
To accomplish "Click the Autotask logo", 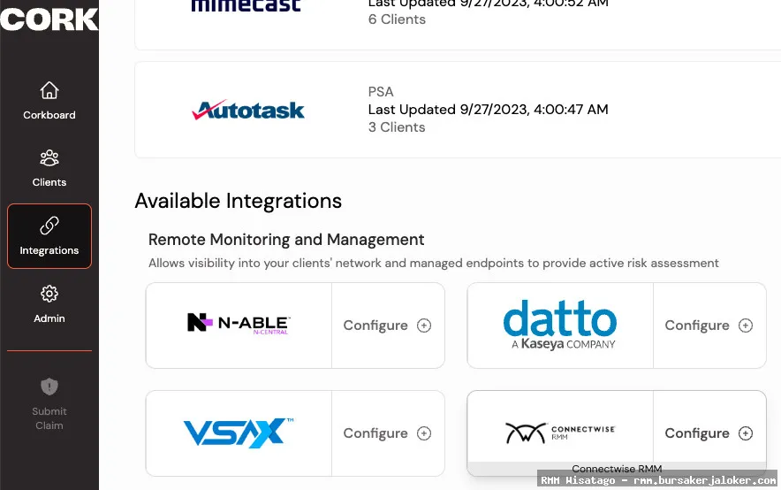I will coord(248,110).
